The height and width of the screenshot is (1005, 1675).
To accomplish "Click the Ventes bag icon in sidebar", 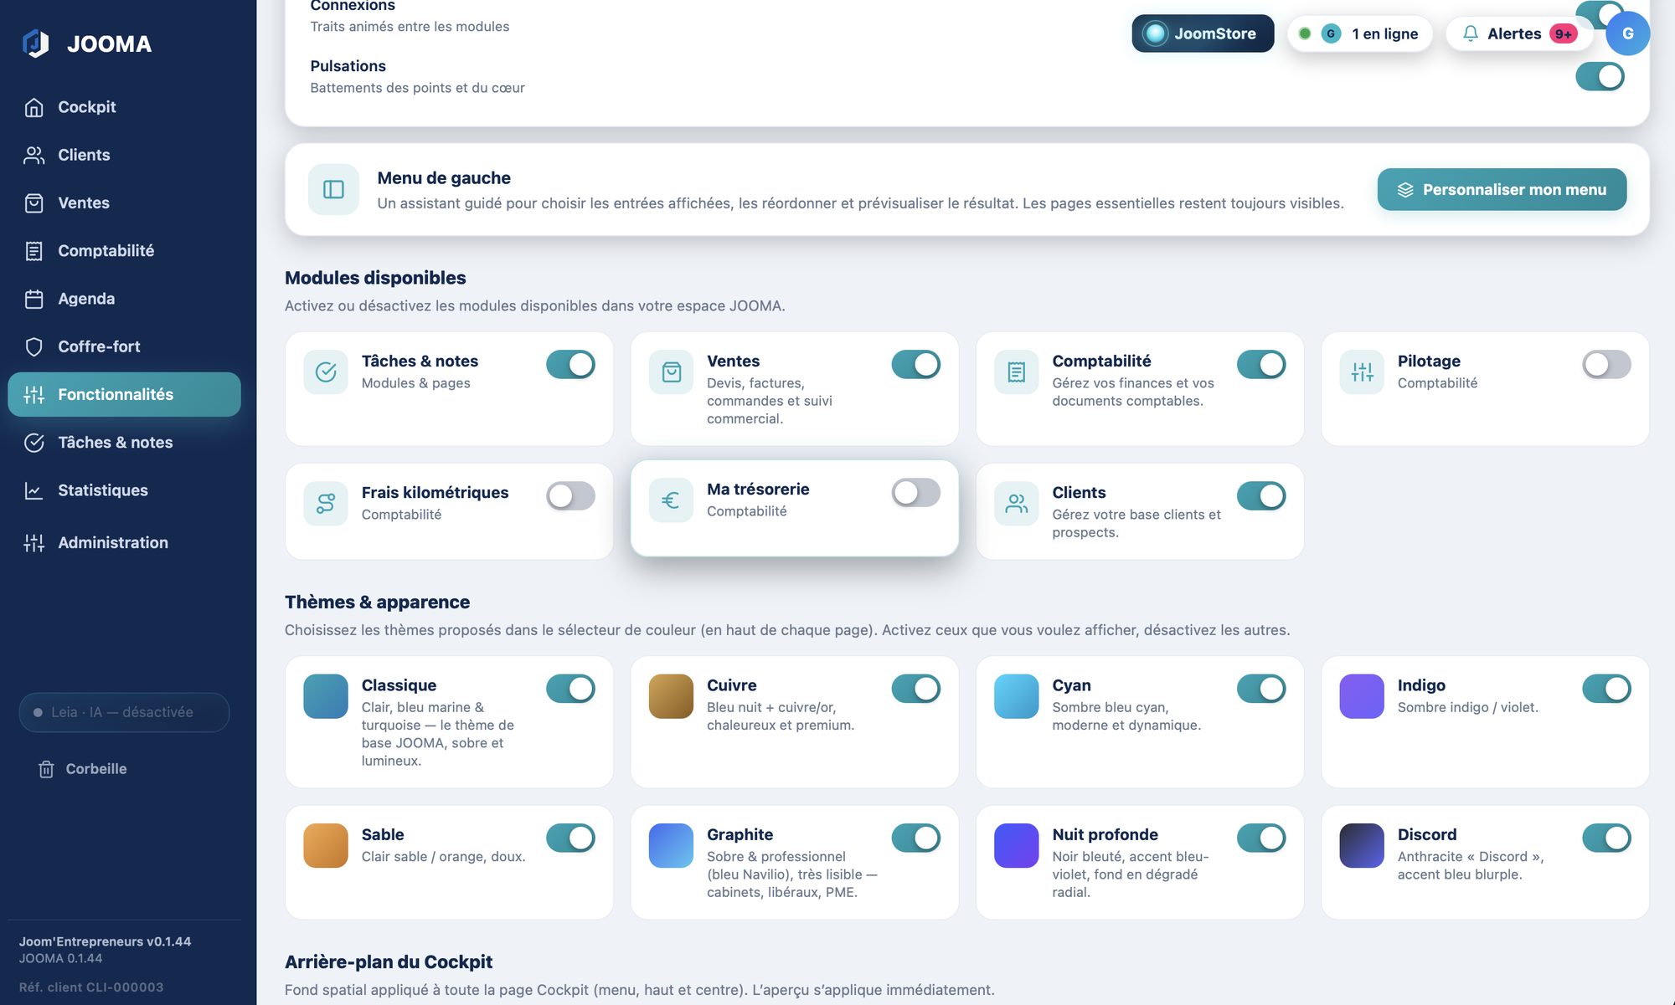I will [x=34, y=203].
